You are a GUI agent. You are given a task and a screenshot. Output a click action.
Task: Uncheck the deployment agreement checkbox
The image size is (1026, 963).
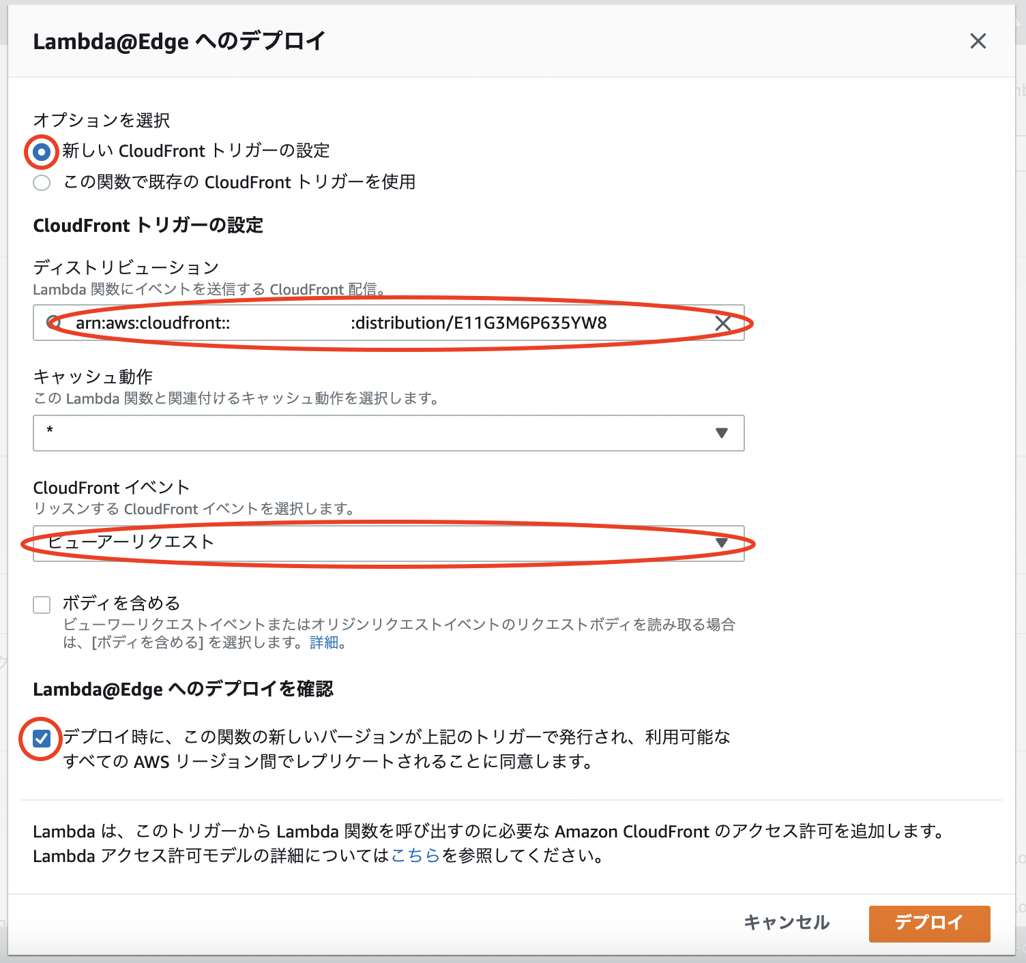click(42, 737)
